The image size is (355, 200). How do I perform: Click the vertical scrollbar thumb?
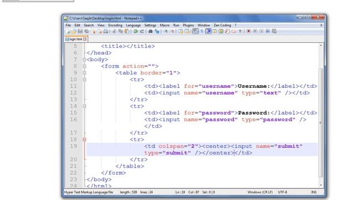tap(321, 122)
